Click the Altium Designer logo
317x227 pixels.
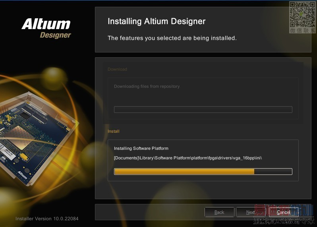tap(46, 28)
